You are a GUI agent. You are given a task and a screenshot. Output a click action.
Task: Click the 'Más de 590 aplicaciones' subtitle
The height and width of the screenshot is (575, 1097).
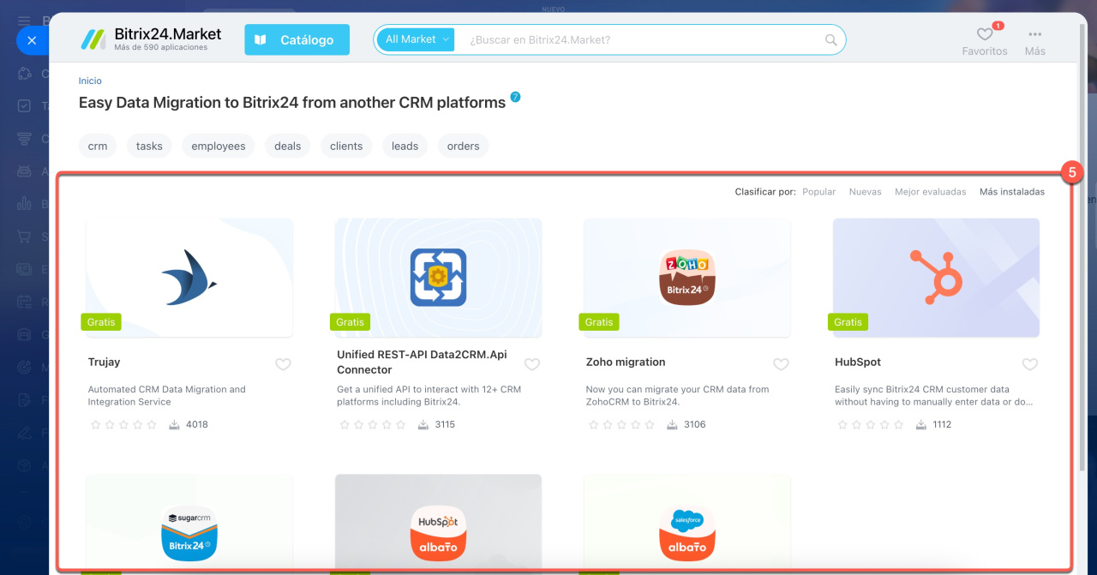161,48
